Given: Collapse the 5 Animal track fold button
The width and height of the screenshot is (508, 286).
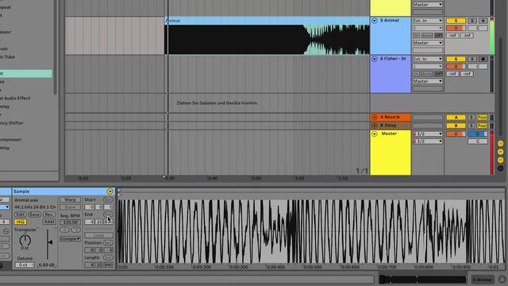Looking at the screenshot, I should (374, 21).
